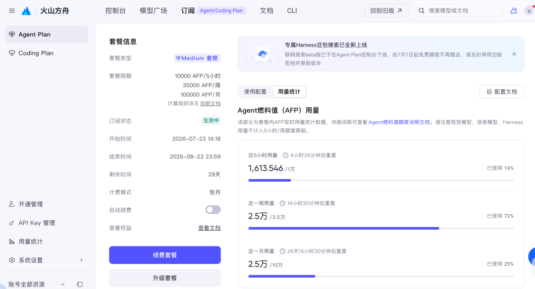Image resolution: width=535 pixels, height=289 pixels.
Task: Click the API Key 管理 key icon
Action: (12, 223)
